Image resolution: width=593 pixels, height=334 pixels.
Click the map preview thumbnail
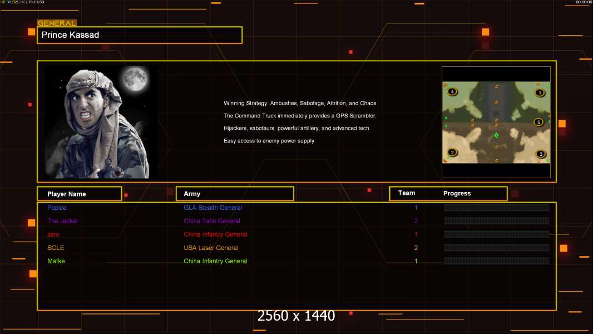496,122
